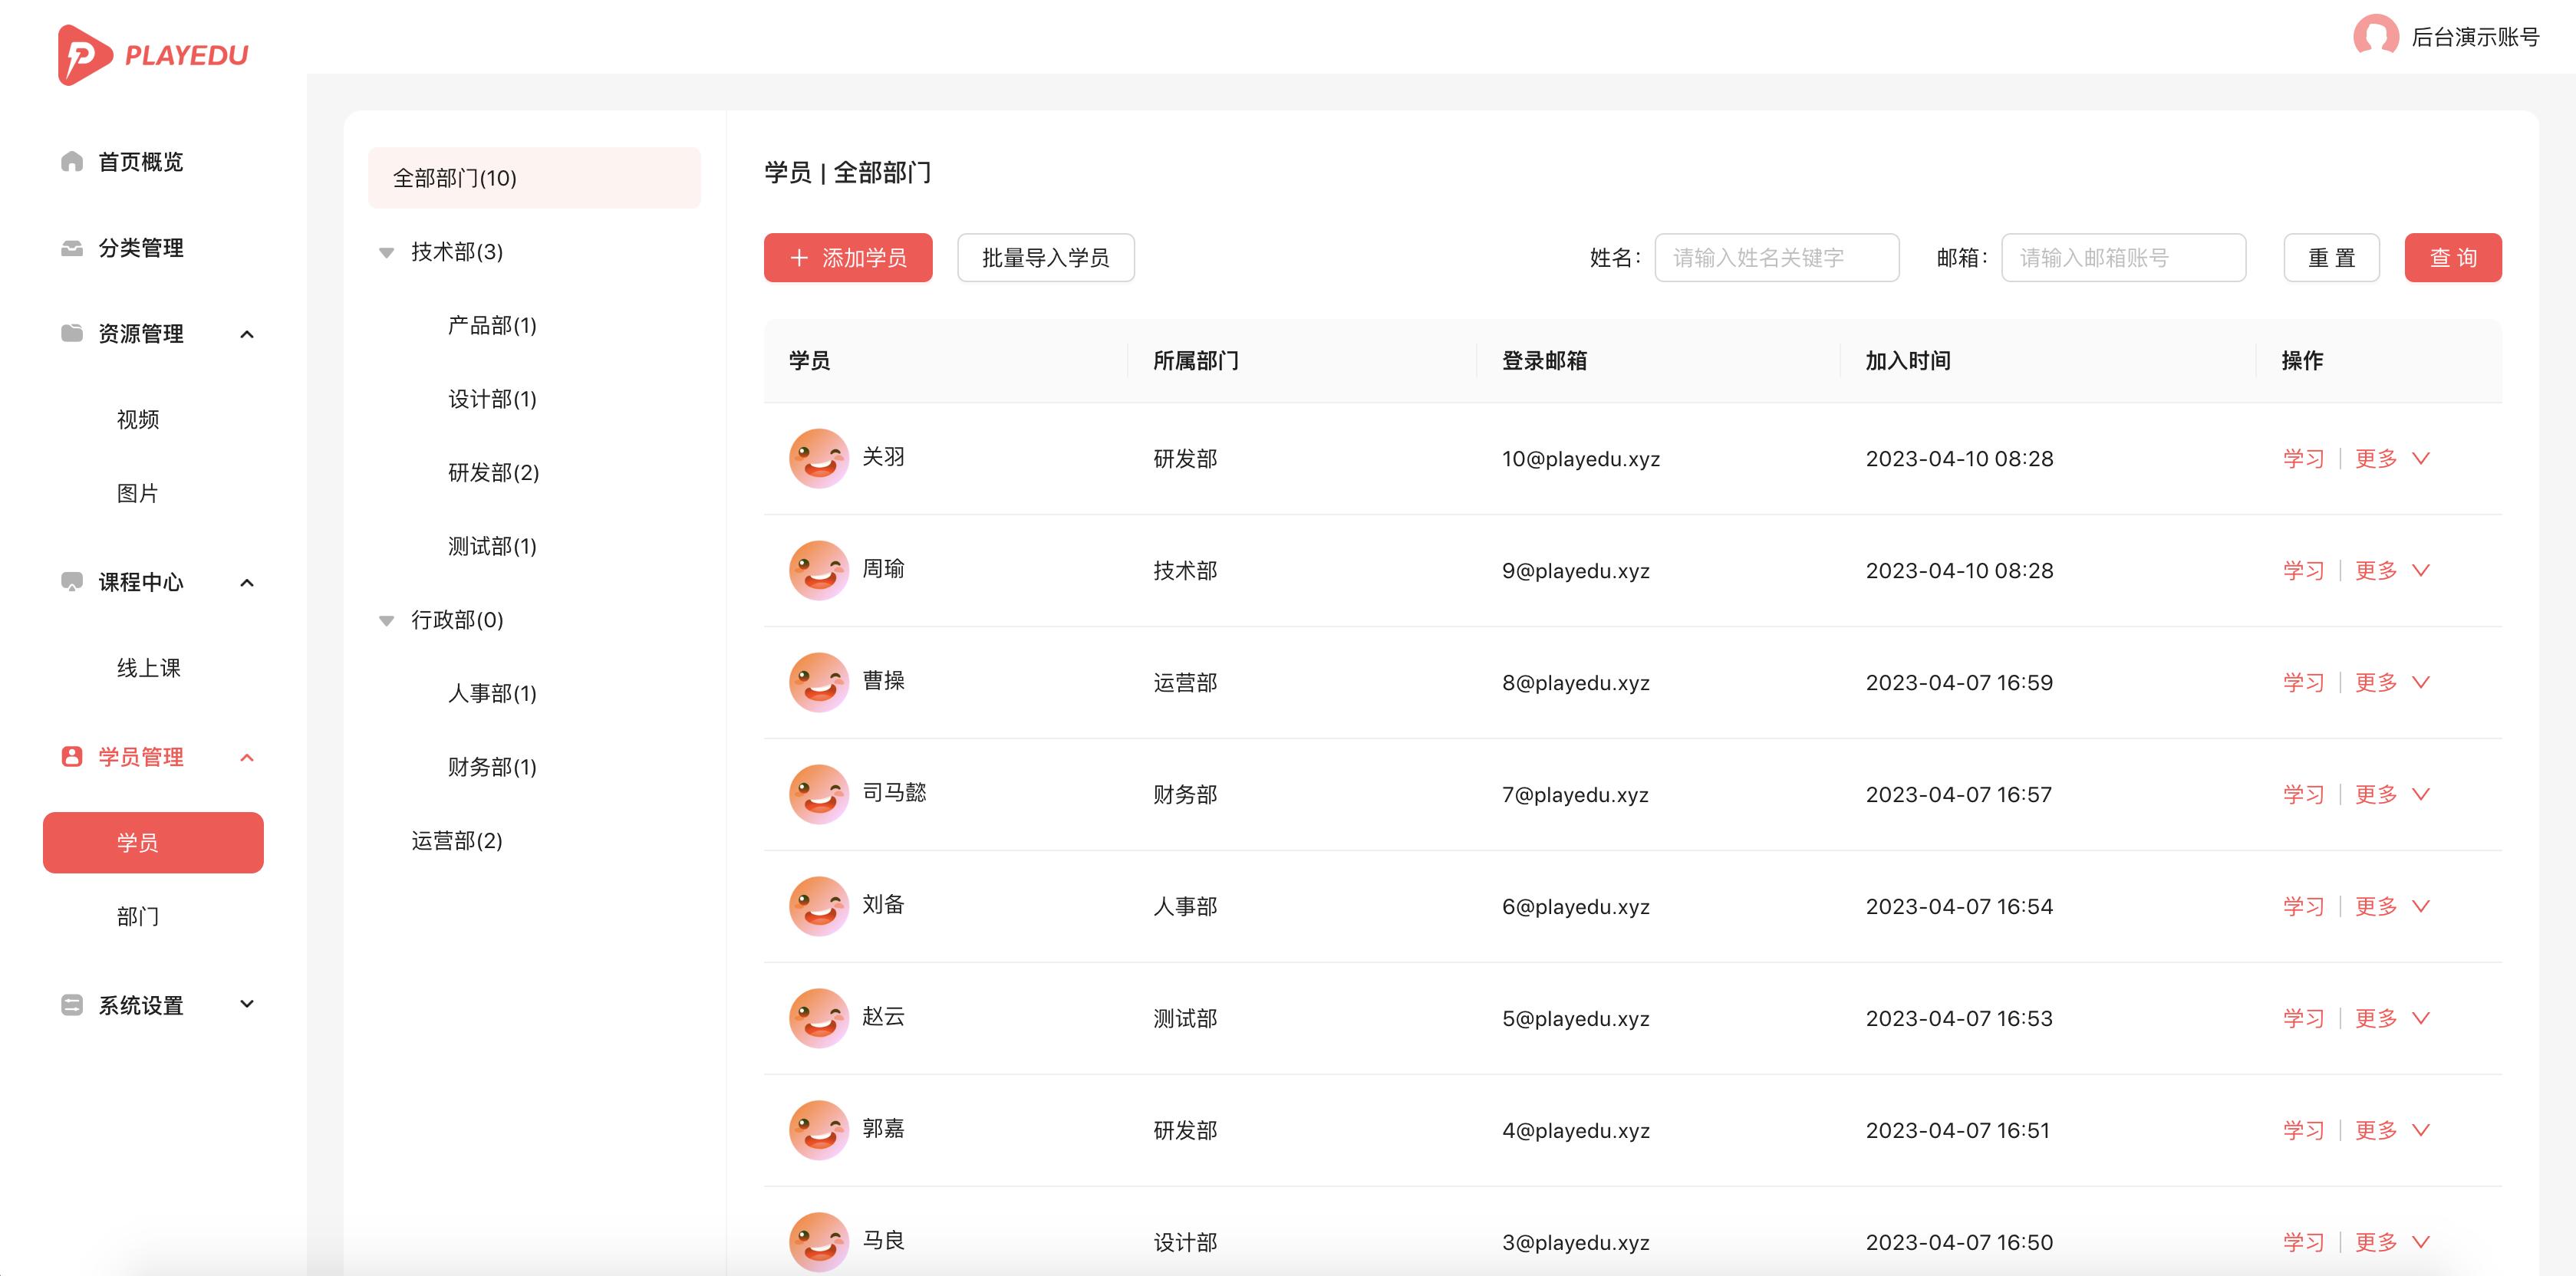Click the 姓名 name search input field

click(x=1777, y=257)
